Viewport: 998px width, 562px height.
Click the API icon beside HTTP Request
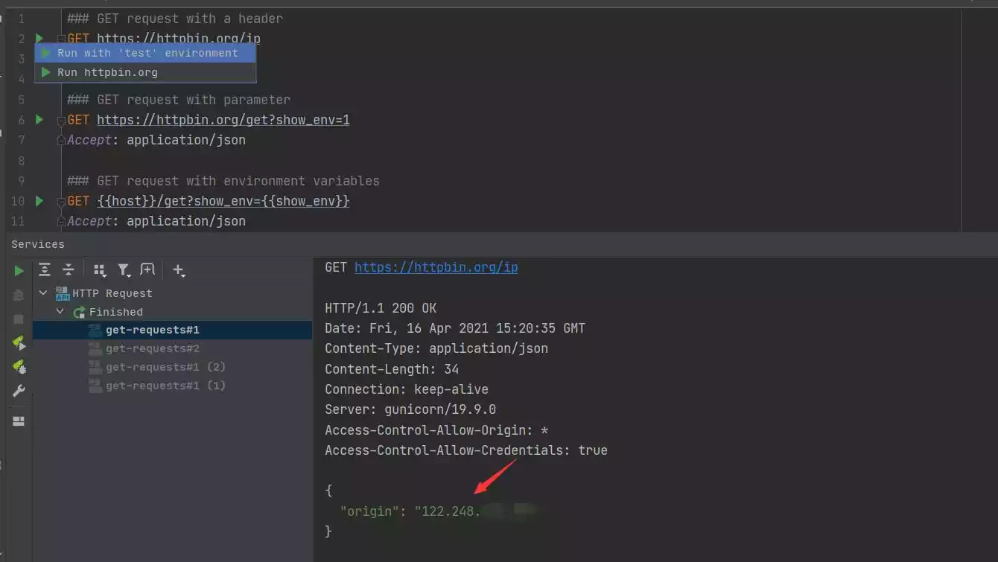click(x=63, y=293)
